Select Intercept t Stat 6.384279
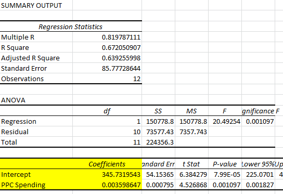The width and height of the screenshot is (283, 194). pos(191,175)
